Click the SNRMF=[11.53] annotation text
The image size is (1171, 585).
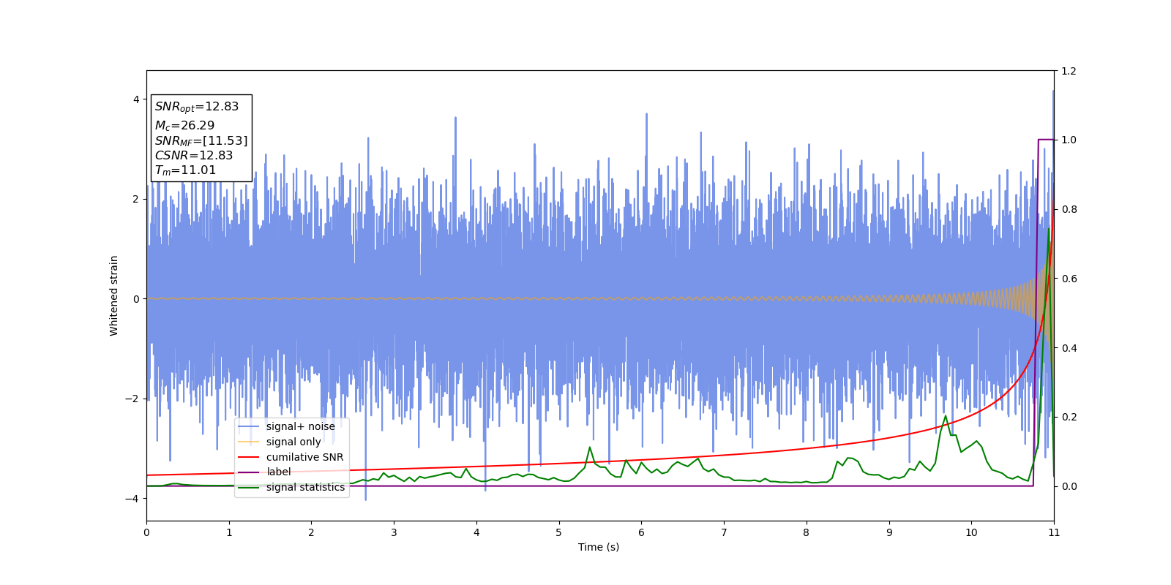201,140
